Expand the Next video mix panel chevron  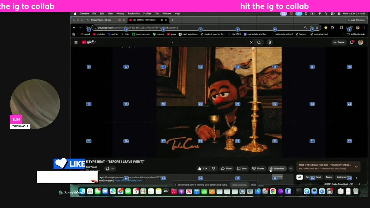356,167
